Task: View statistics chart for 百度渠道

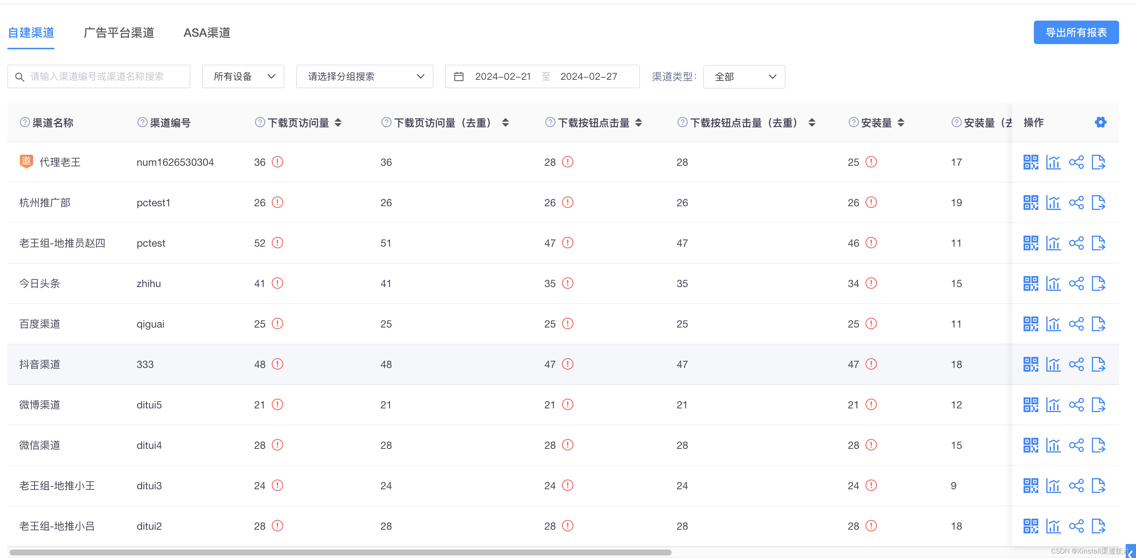Action: [1054, 323]
